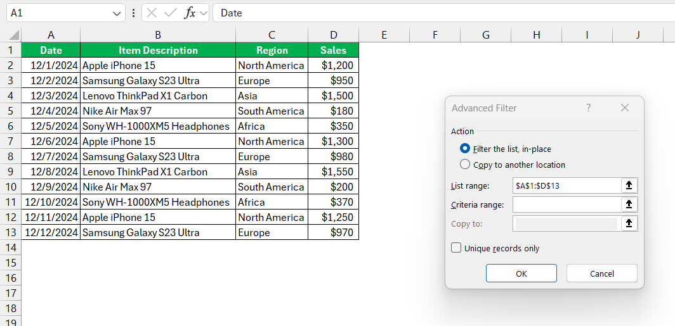This screenshot has width=675, height=326.
Task: Click Apple iPhone 15 in row 12
Action: pos(158,217)
